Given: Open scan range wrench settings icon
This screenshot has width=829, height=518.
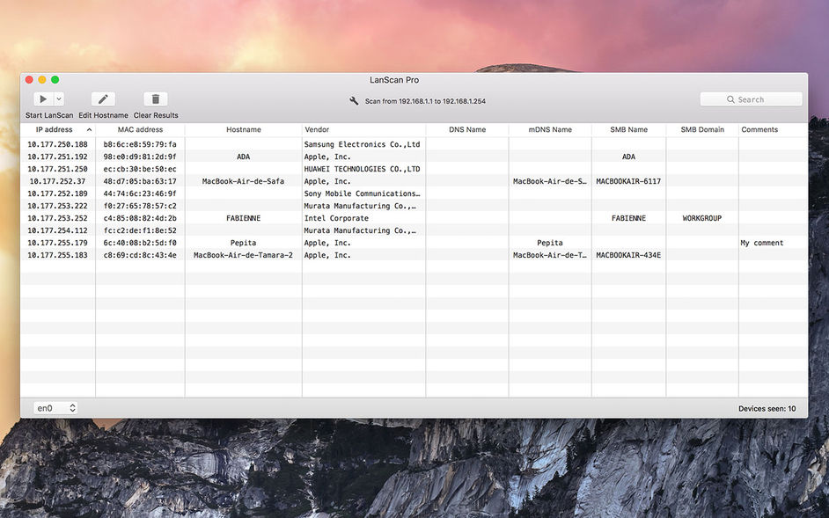Looking at the screenshot, I should tap(354, 101).
